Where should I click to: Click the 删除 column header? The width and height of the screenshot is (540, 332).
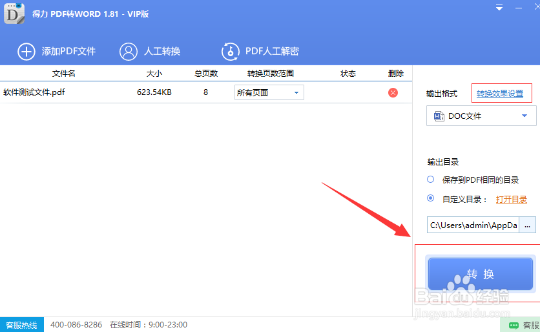[396, 74]
